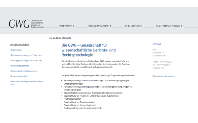198x123 pixels.
Task: Click the main page title heading
Action: 88,50
